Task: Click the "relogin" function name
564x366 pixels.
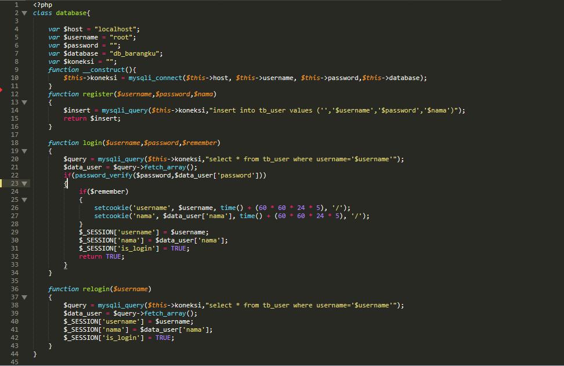Action: tap(96, 289)
